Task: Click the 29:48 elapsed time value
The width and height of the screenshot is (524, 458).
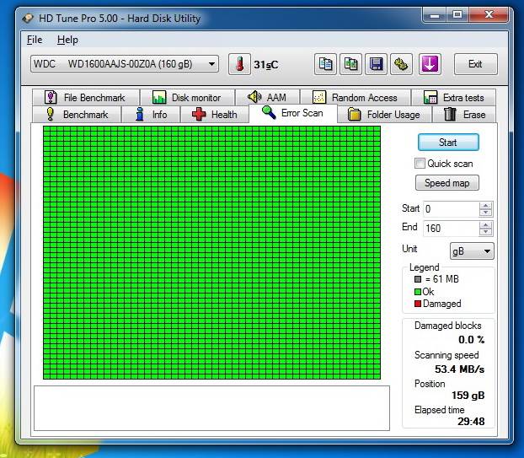Action: coord(471,422)
